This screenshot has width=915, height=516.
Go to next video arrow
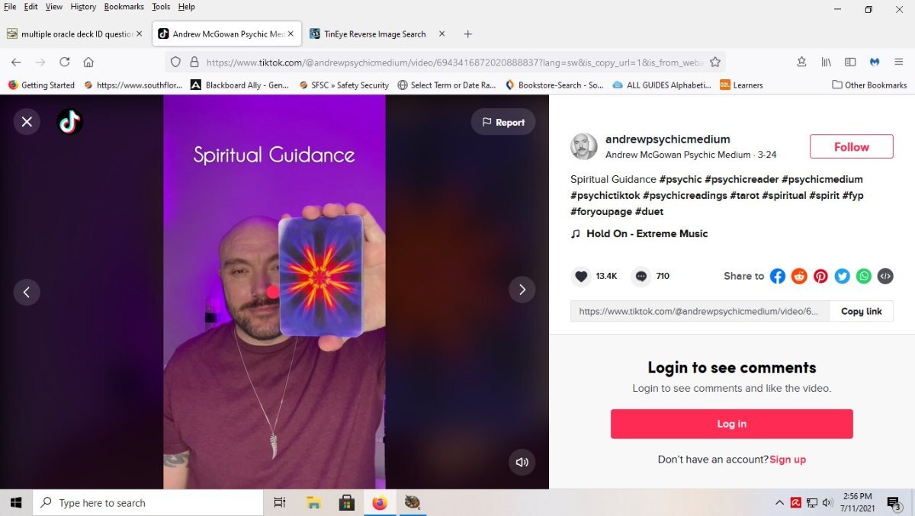pos(522,290)
